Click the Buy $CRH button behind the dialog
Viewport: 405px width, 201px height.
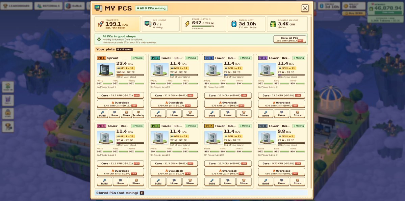(x=354, y=13)
